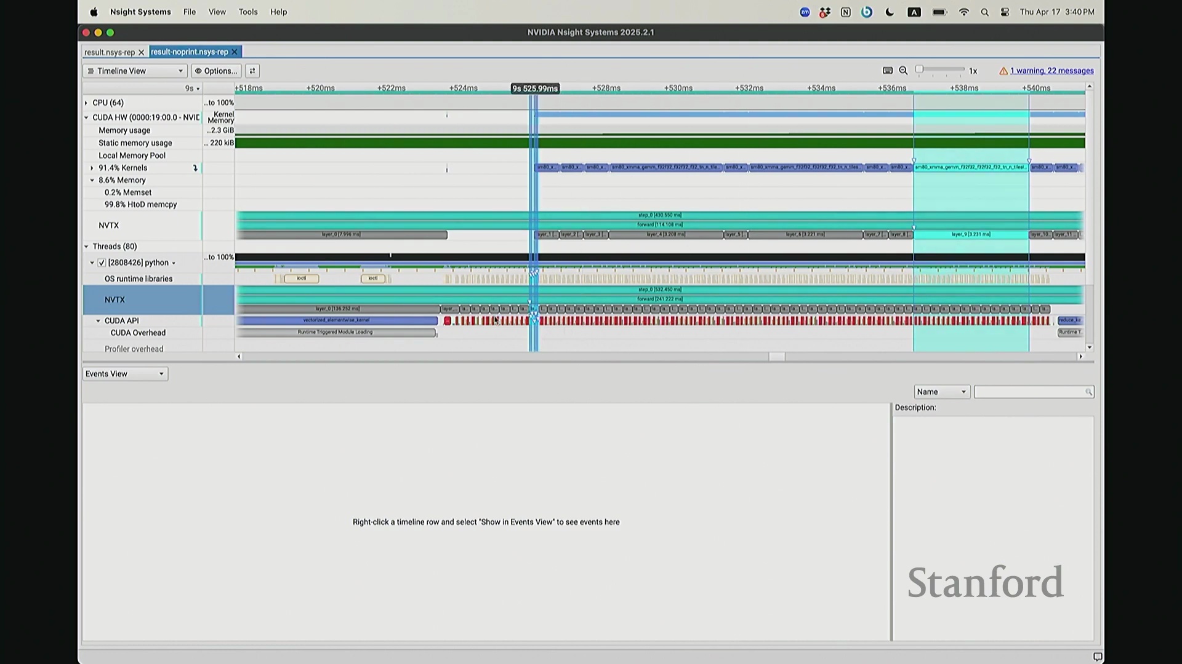Click the keyboard-shaped icon beside zoom
This screenshot has width=1182, height=664.
pyautogui.click(x=888, y=71)
